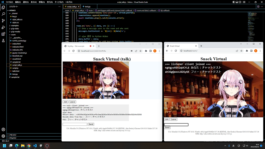Open Microsoft Edge from taskbar
The width and height of the screenshot is (265, 149).
point(16,146)
